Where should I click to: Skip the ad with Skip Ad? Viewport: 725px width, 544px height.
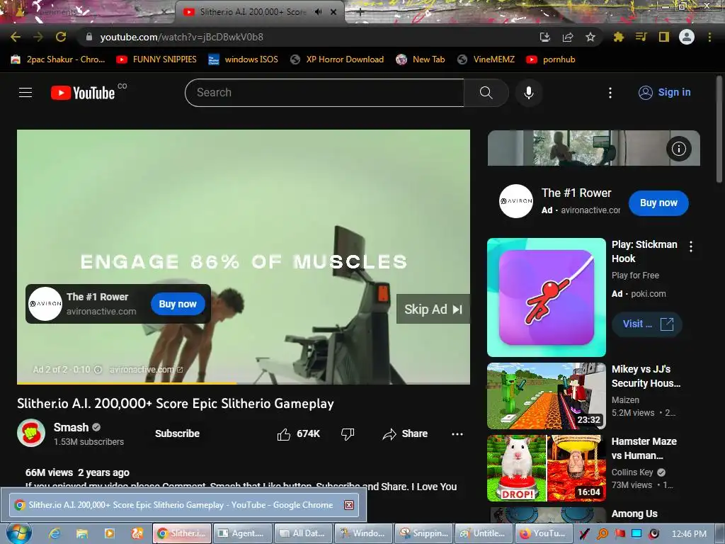coord(433,309)
